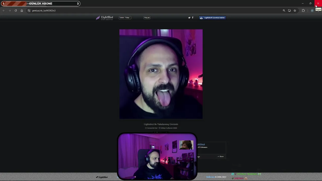Click the kötüye kullanım bildir link
Image resolution: width=322 pixels, height=181 pixels.
(x=168, y=128)
